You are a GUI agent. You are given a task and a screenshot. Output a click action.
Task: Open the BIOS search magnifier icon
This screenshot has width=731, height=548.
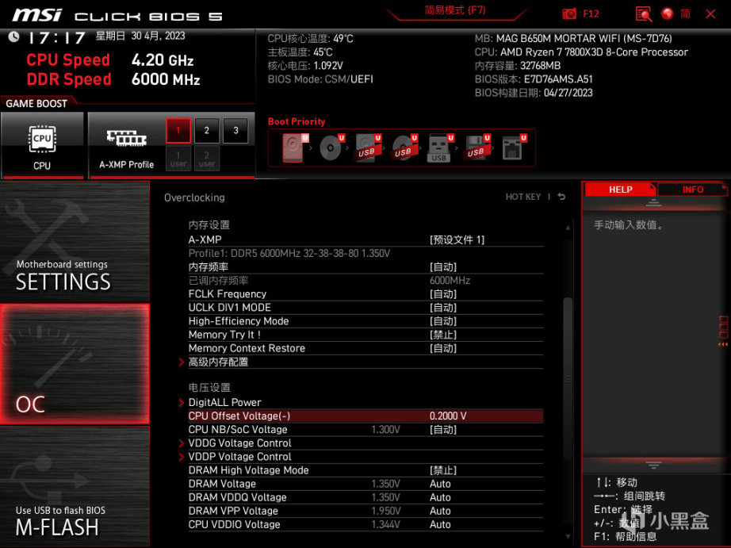644,13
